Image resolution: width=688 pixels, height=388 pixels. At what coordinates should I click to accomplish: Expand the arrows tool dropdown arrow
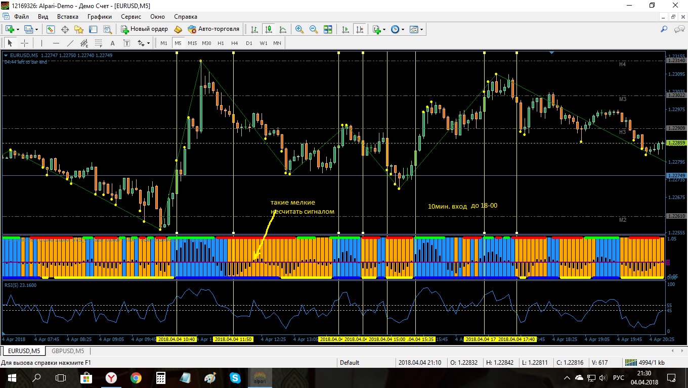click(x=149, y=43)
